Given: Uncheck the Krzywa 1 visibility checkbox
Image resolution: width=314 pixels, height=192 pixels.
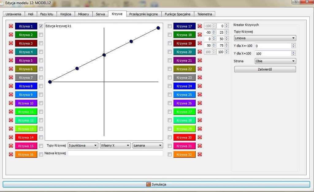Looking at the screenshot, I should coord(41,26).
